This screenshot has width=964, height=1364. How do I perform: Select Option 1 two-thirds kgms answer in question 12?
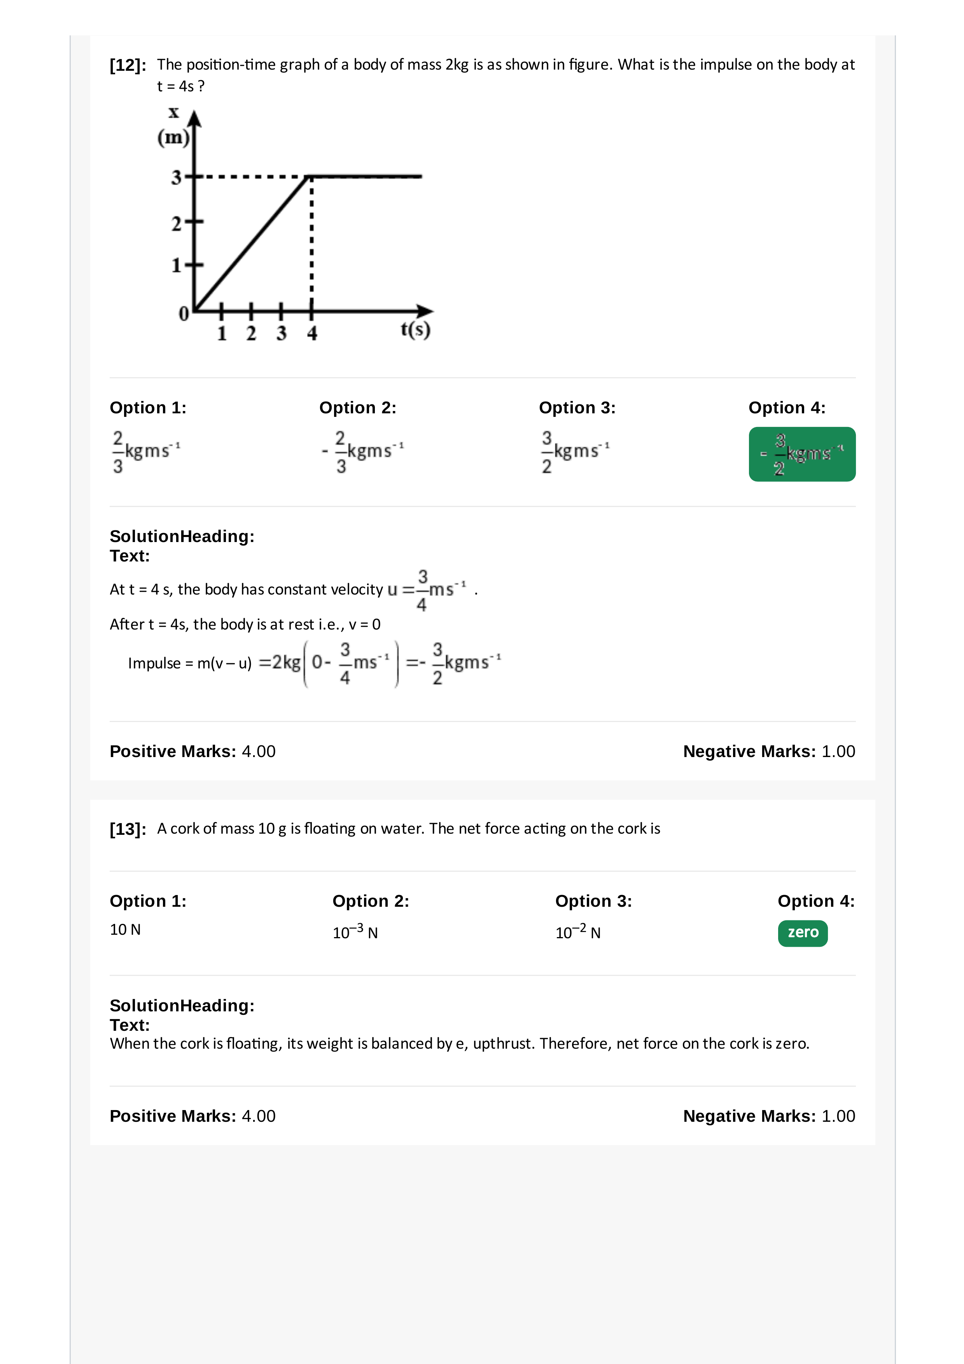tap(146, 452)
